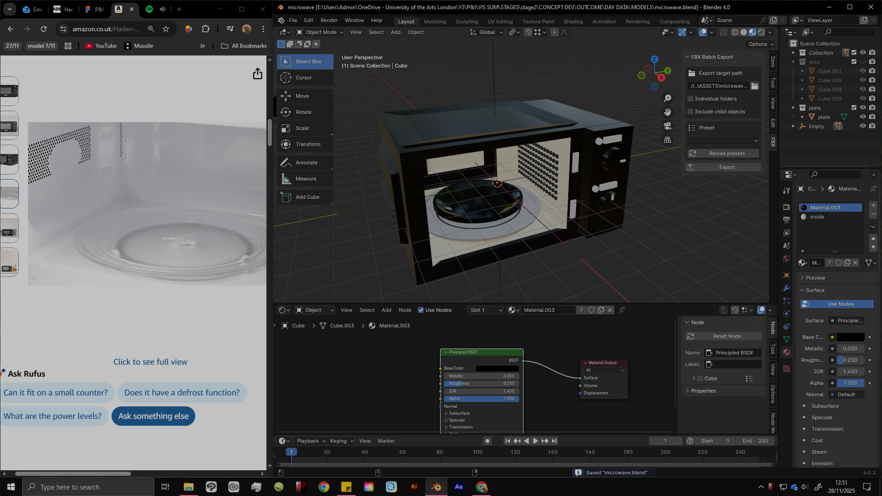Open the Object Mode dropdown
This screenshot has height=496, width=882.
(x=320, y=32)
